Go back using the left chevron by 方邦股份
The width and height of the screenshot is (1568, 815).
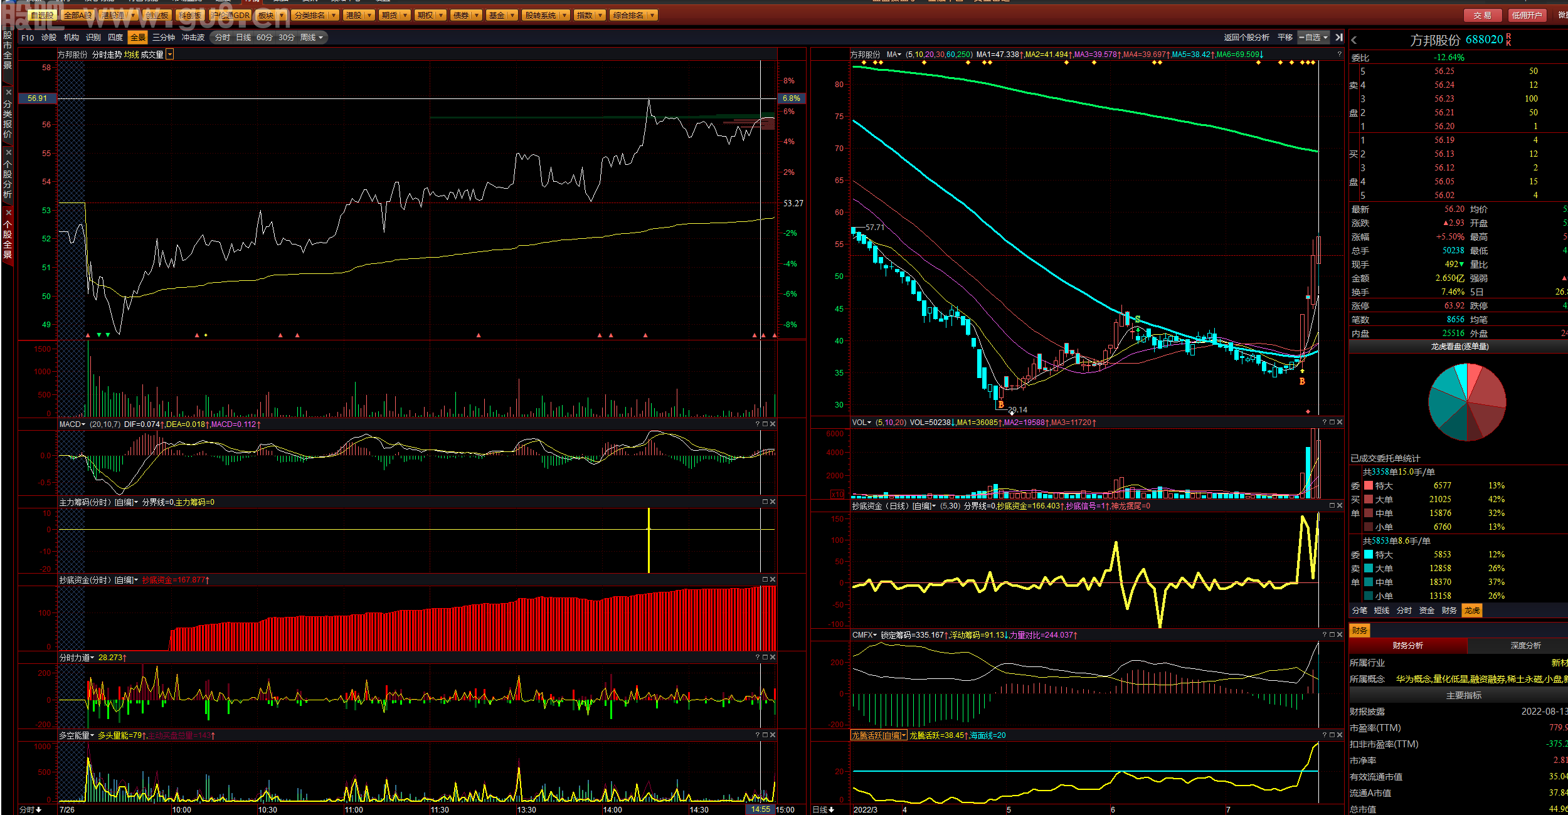pos(1355,40)
